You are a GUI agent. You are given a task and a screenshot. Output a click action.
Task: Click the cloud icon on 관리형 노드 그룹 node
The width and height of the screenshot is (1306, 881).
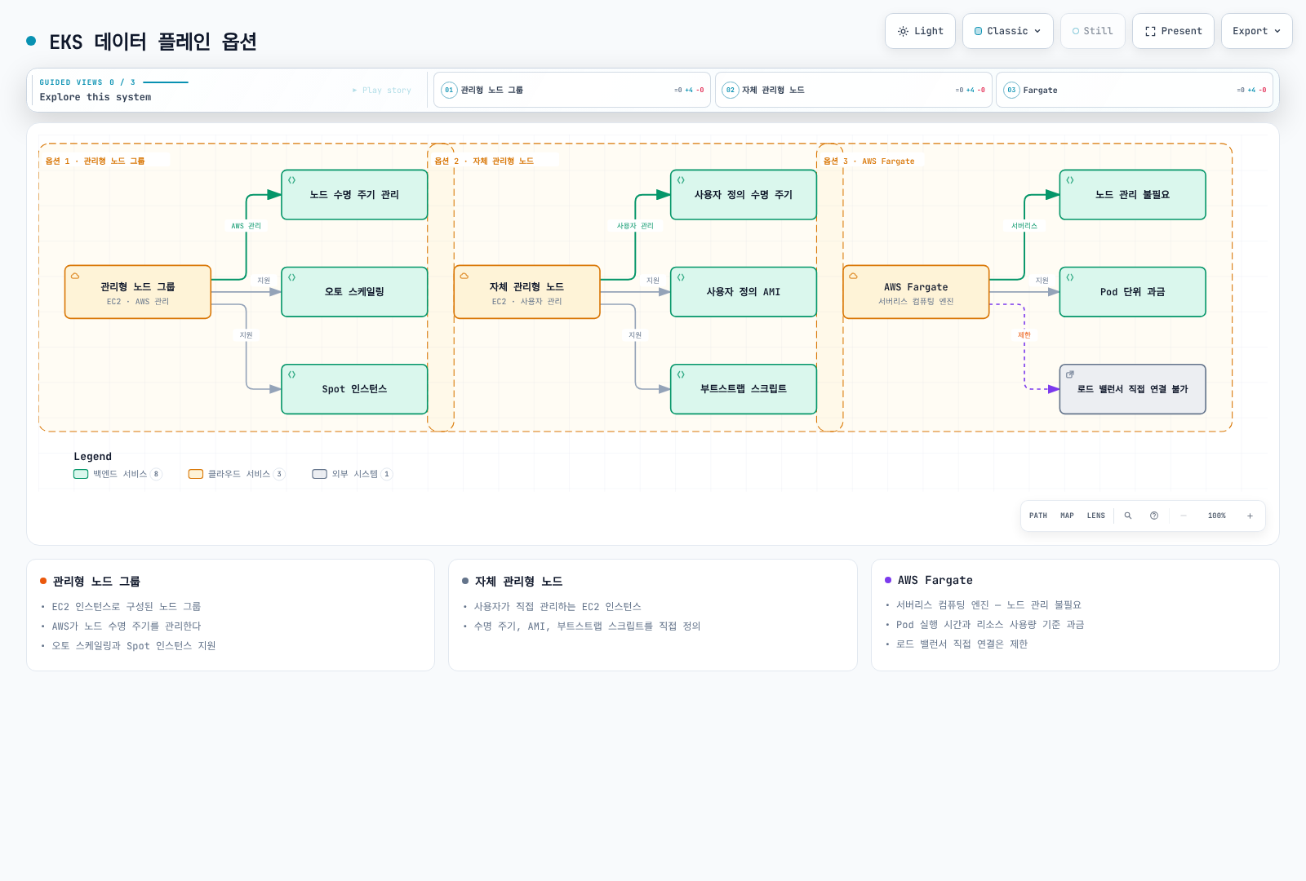[x=75, y=276]
